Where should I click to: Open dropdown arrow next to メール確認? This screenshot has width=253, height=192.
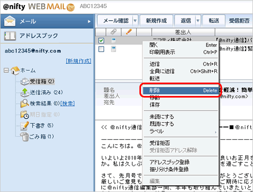[135, 21]
